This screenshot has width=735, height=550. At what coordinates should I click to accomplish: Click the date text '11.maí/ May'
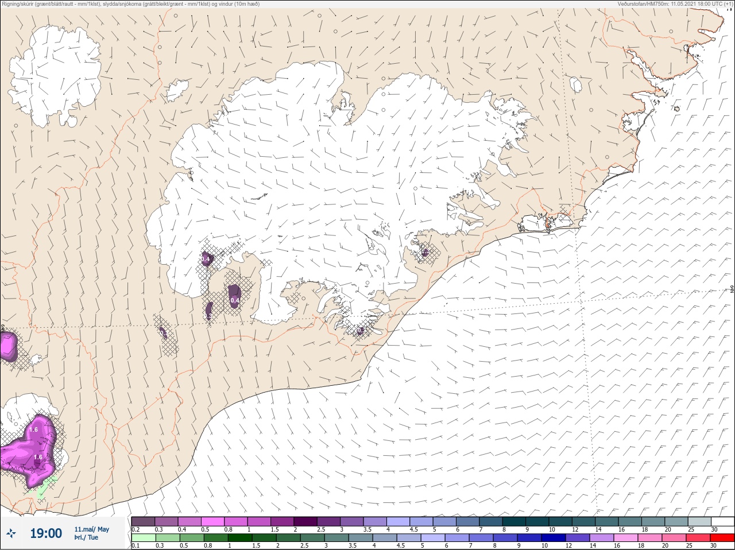pyautogui.click(x=91, y=529)
